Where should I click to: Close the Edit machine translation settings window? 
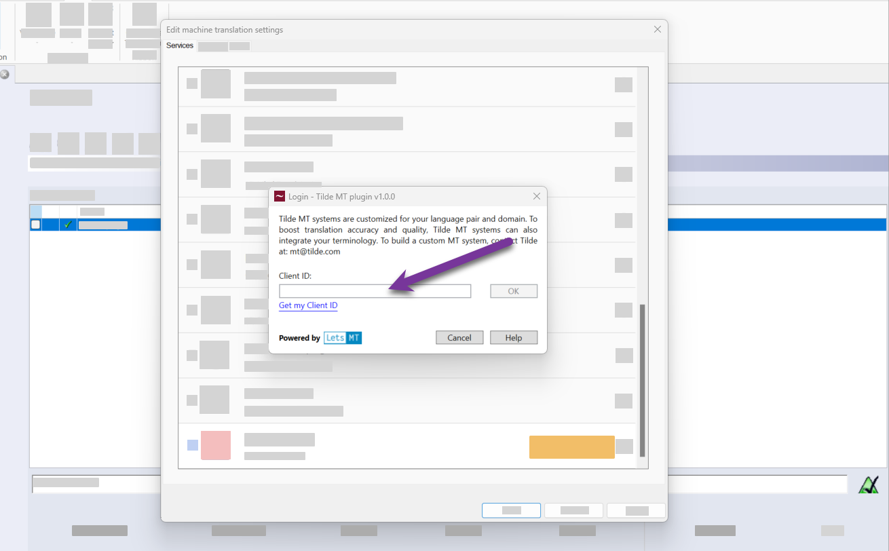click(657, 29)
